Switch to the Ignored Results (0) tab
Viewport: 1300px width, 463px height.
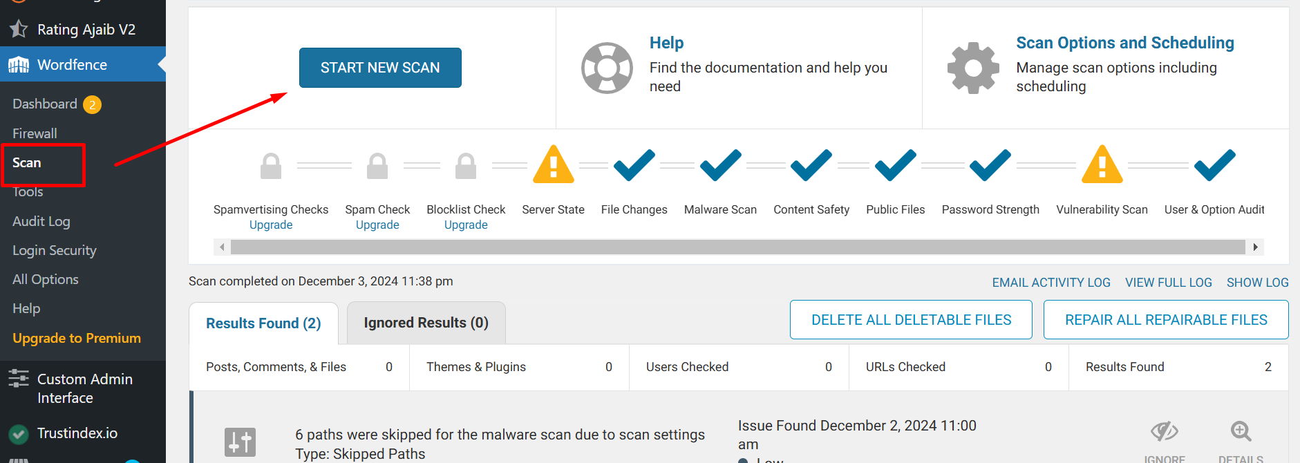tap(426, 323)
